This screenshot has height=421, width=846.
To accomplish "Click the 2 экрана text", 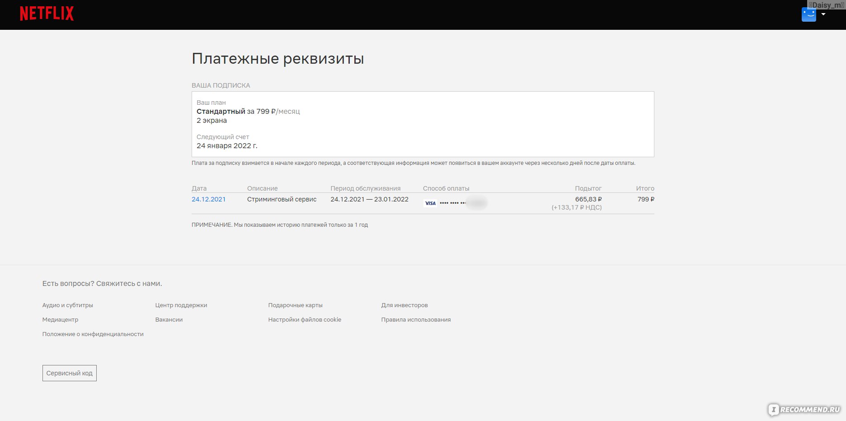I will (211, 121).
